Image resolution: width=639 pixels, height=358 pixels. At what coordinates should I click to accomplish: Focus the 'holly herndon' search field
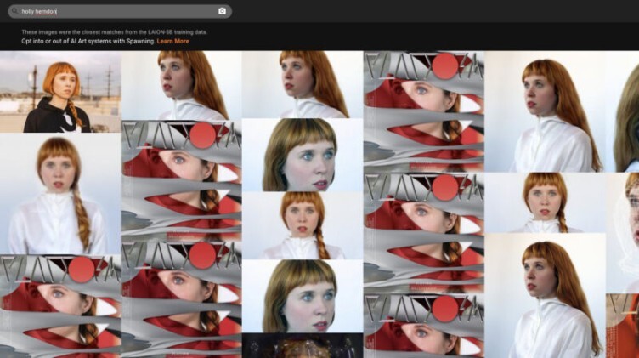pyautogui.click(x=110, y=11)
